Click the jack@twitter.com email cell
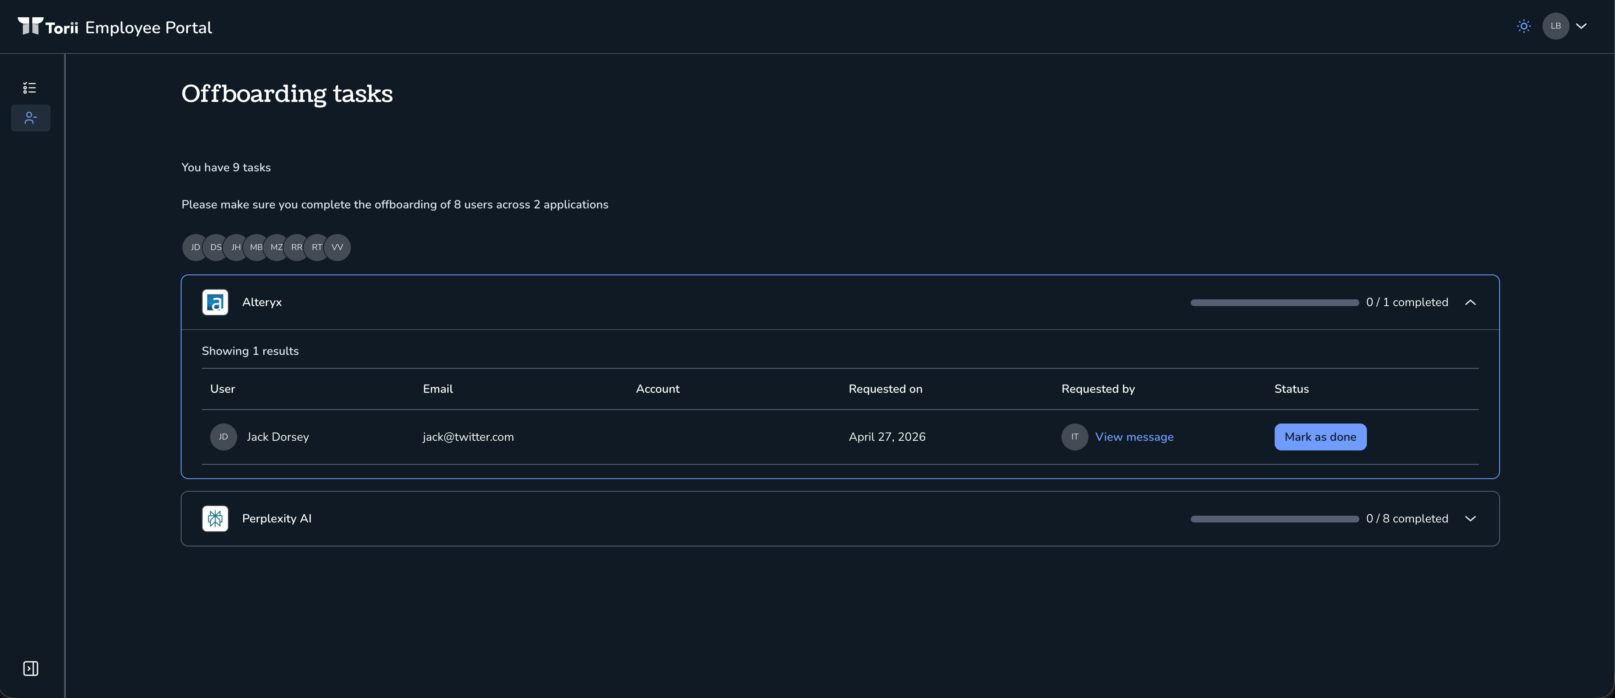 (x=468, y=437)
